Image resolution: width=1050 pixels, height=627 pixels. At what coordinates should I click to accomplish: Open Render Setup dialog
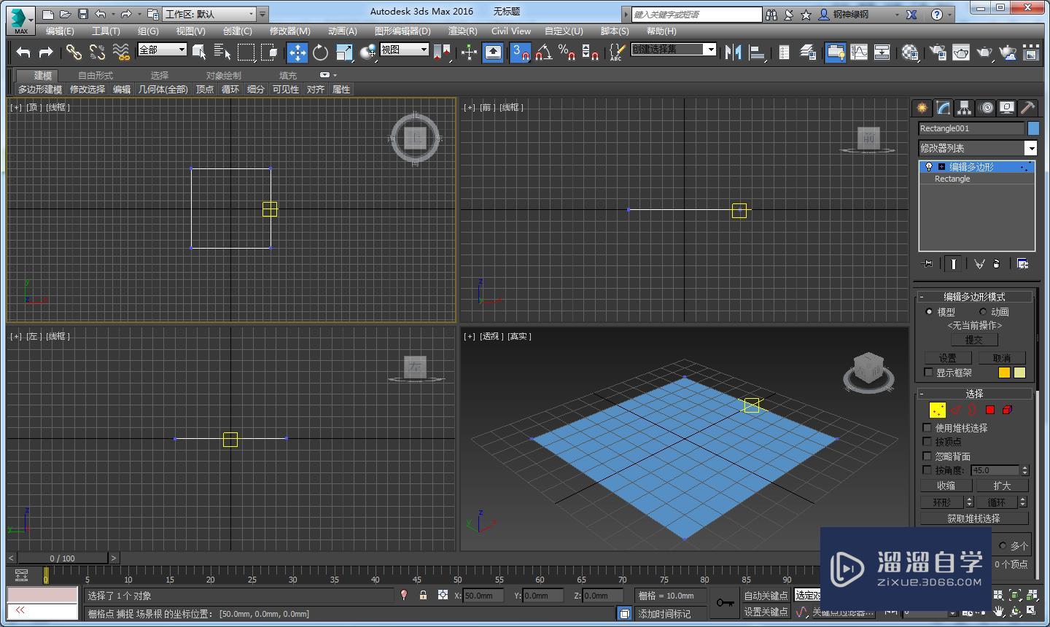point(938,52)
